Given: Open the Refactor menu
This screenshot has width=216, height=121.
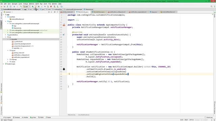Looking at the screenshot, I should click(x=32, y=4).
